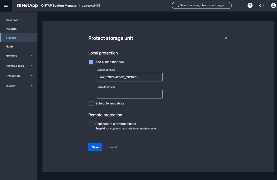Focus the SnapMirror label text field
Viewport: 277px width, 180px height.
130,94
